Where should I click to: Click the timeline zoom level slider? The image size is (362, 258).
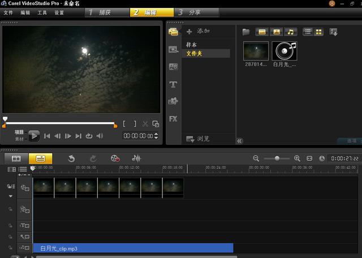coord(277,158)
